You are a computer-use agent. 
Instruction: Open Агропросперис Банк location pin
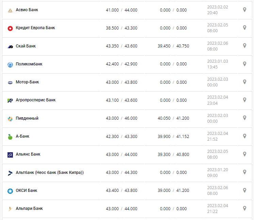point(244,100)
